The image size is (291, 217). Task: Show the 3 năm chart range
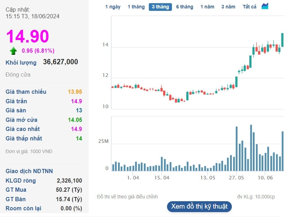[x=228, y=7]
